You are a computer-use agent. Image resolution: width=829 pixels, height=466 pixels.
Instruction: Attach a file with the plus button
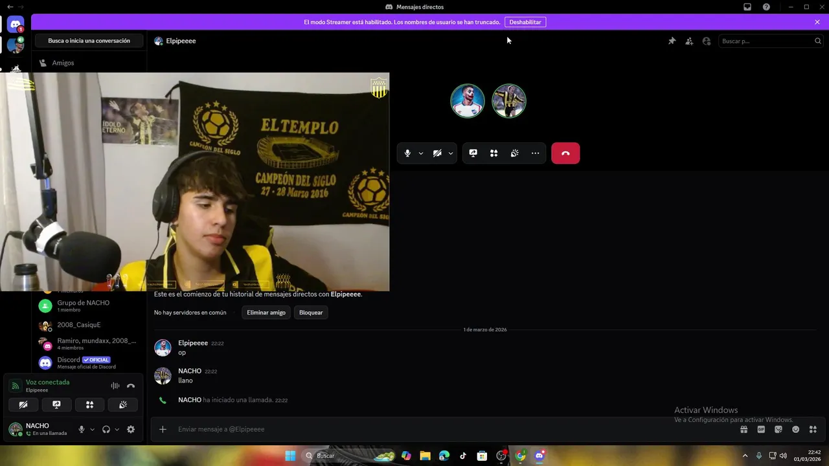[163, 429]
